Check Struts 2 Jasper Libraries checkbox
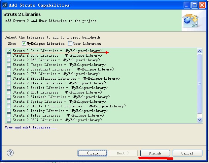Viewport: 209px width, 163px height. 9,65
